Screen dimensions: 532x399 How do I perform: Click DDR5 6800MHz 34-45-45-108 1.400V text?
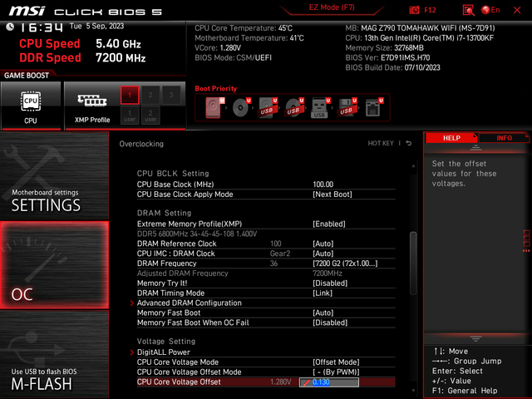tap(197, 234)
